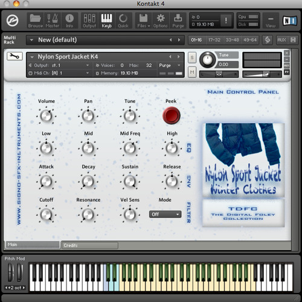
Task: Open the filter Mode dropdown
Action: tap(165, 214)
